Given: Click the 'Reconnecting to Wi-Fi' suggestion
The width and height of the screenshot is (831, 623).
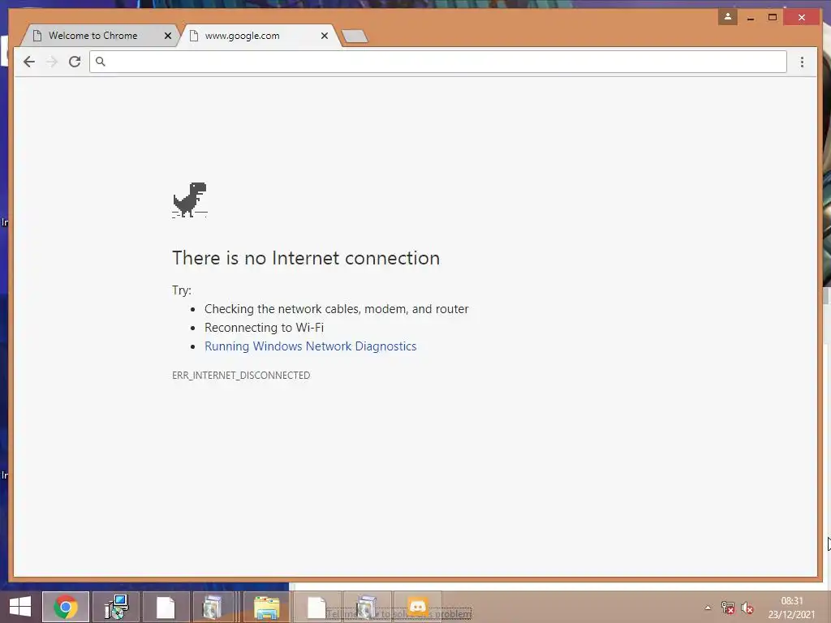Looking at the screenshot, I should click(264, 328).
